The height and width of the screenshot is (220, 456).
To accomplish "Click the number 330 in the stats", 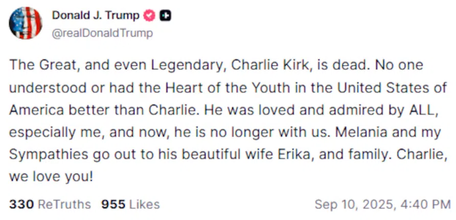I will coord(21,205).
